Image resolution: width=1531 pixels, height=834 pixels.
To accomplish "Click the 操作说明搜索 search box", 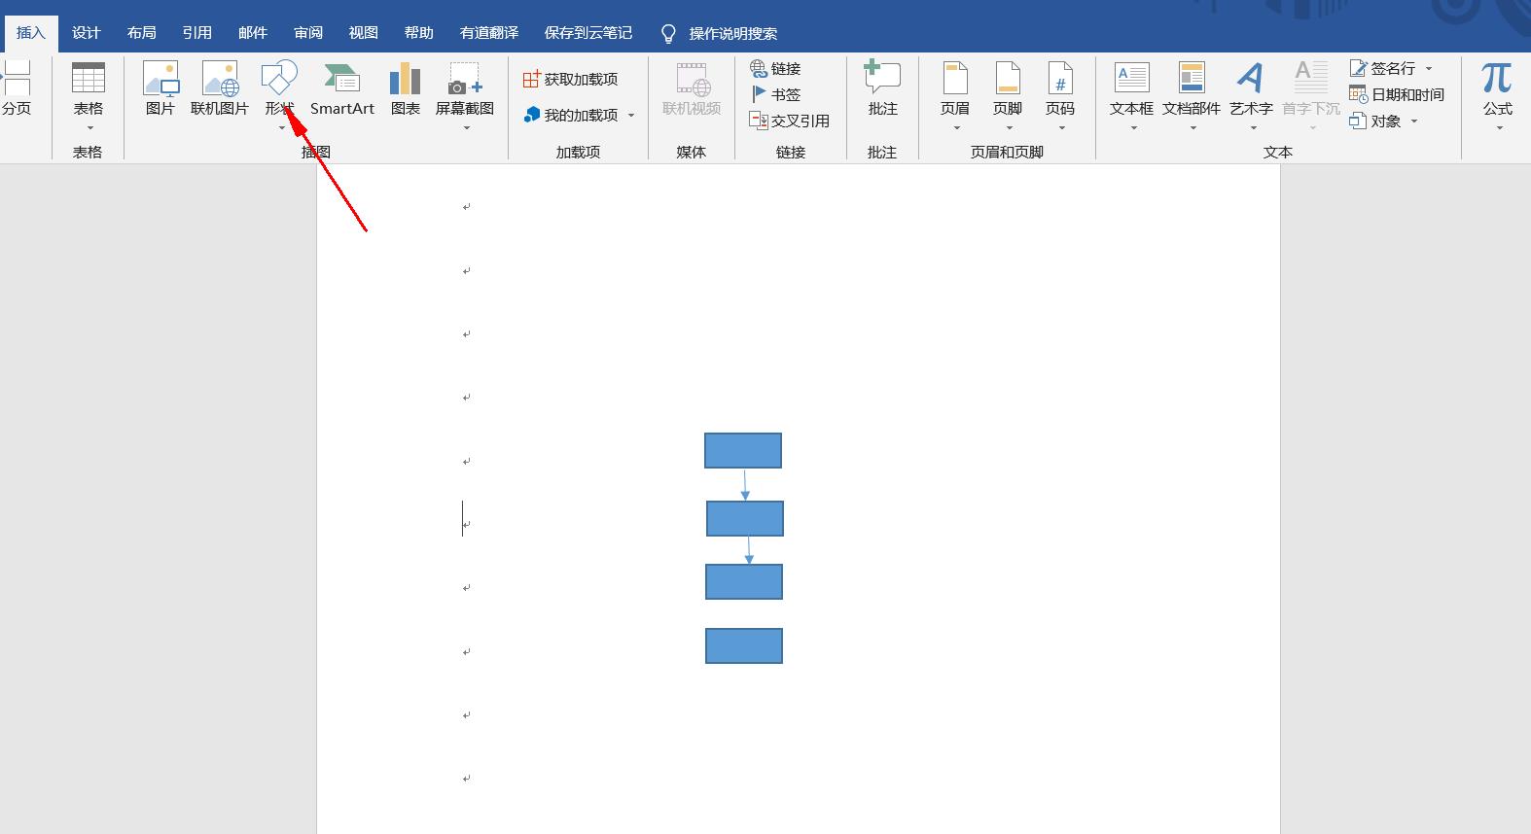I will [733, 34].
